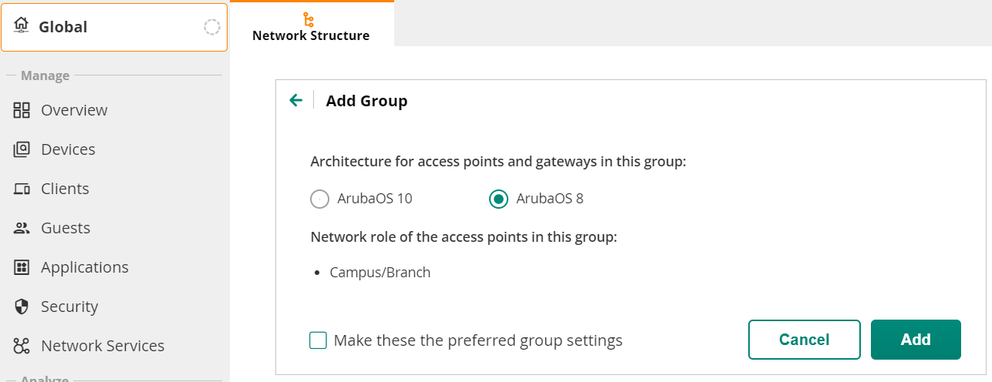
Task: Open the Overview menu item
Action: point(74,110)
